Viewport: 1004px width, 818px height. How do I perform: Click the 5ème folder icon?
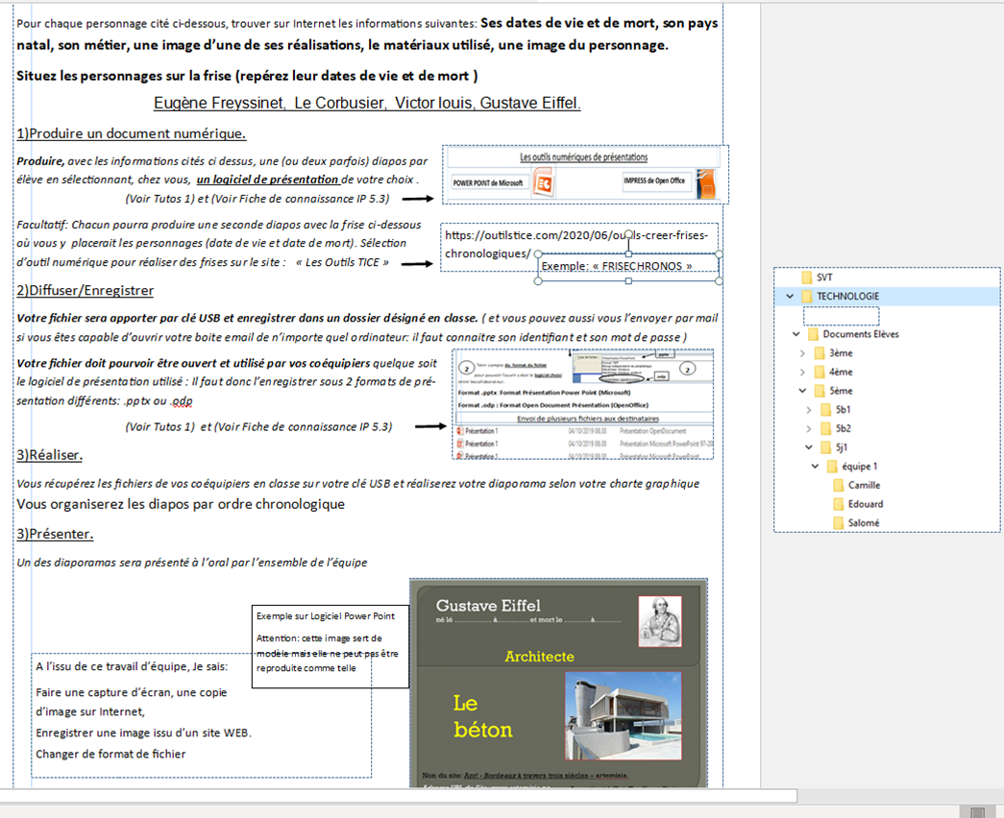coord(820,391)
